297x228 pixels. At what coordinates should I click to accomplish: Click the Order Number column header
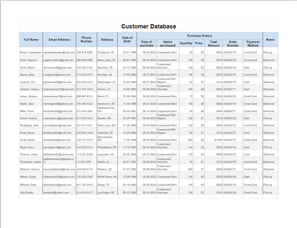point(233,44)
